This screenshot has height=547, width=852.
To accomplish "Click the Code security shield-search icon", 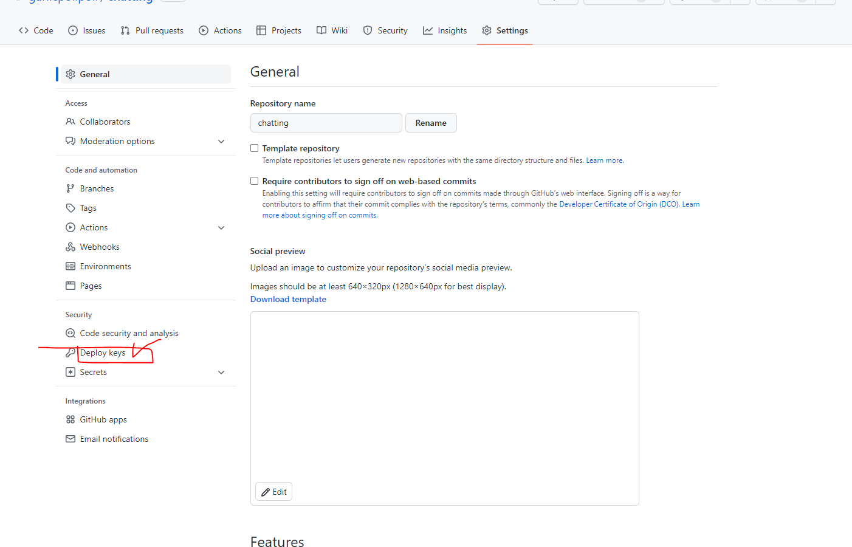I will (70, 333).
